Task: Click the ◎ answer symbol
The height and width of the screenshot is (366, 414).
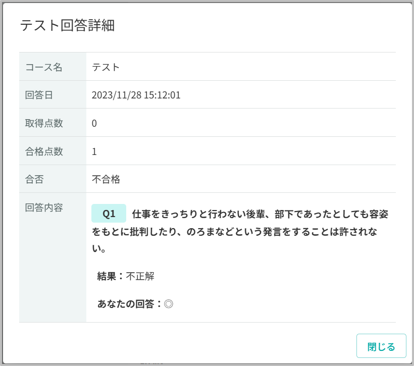Action: tap(169, 304)
